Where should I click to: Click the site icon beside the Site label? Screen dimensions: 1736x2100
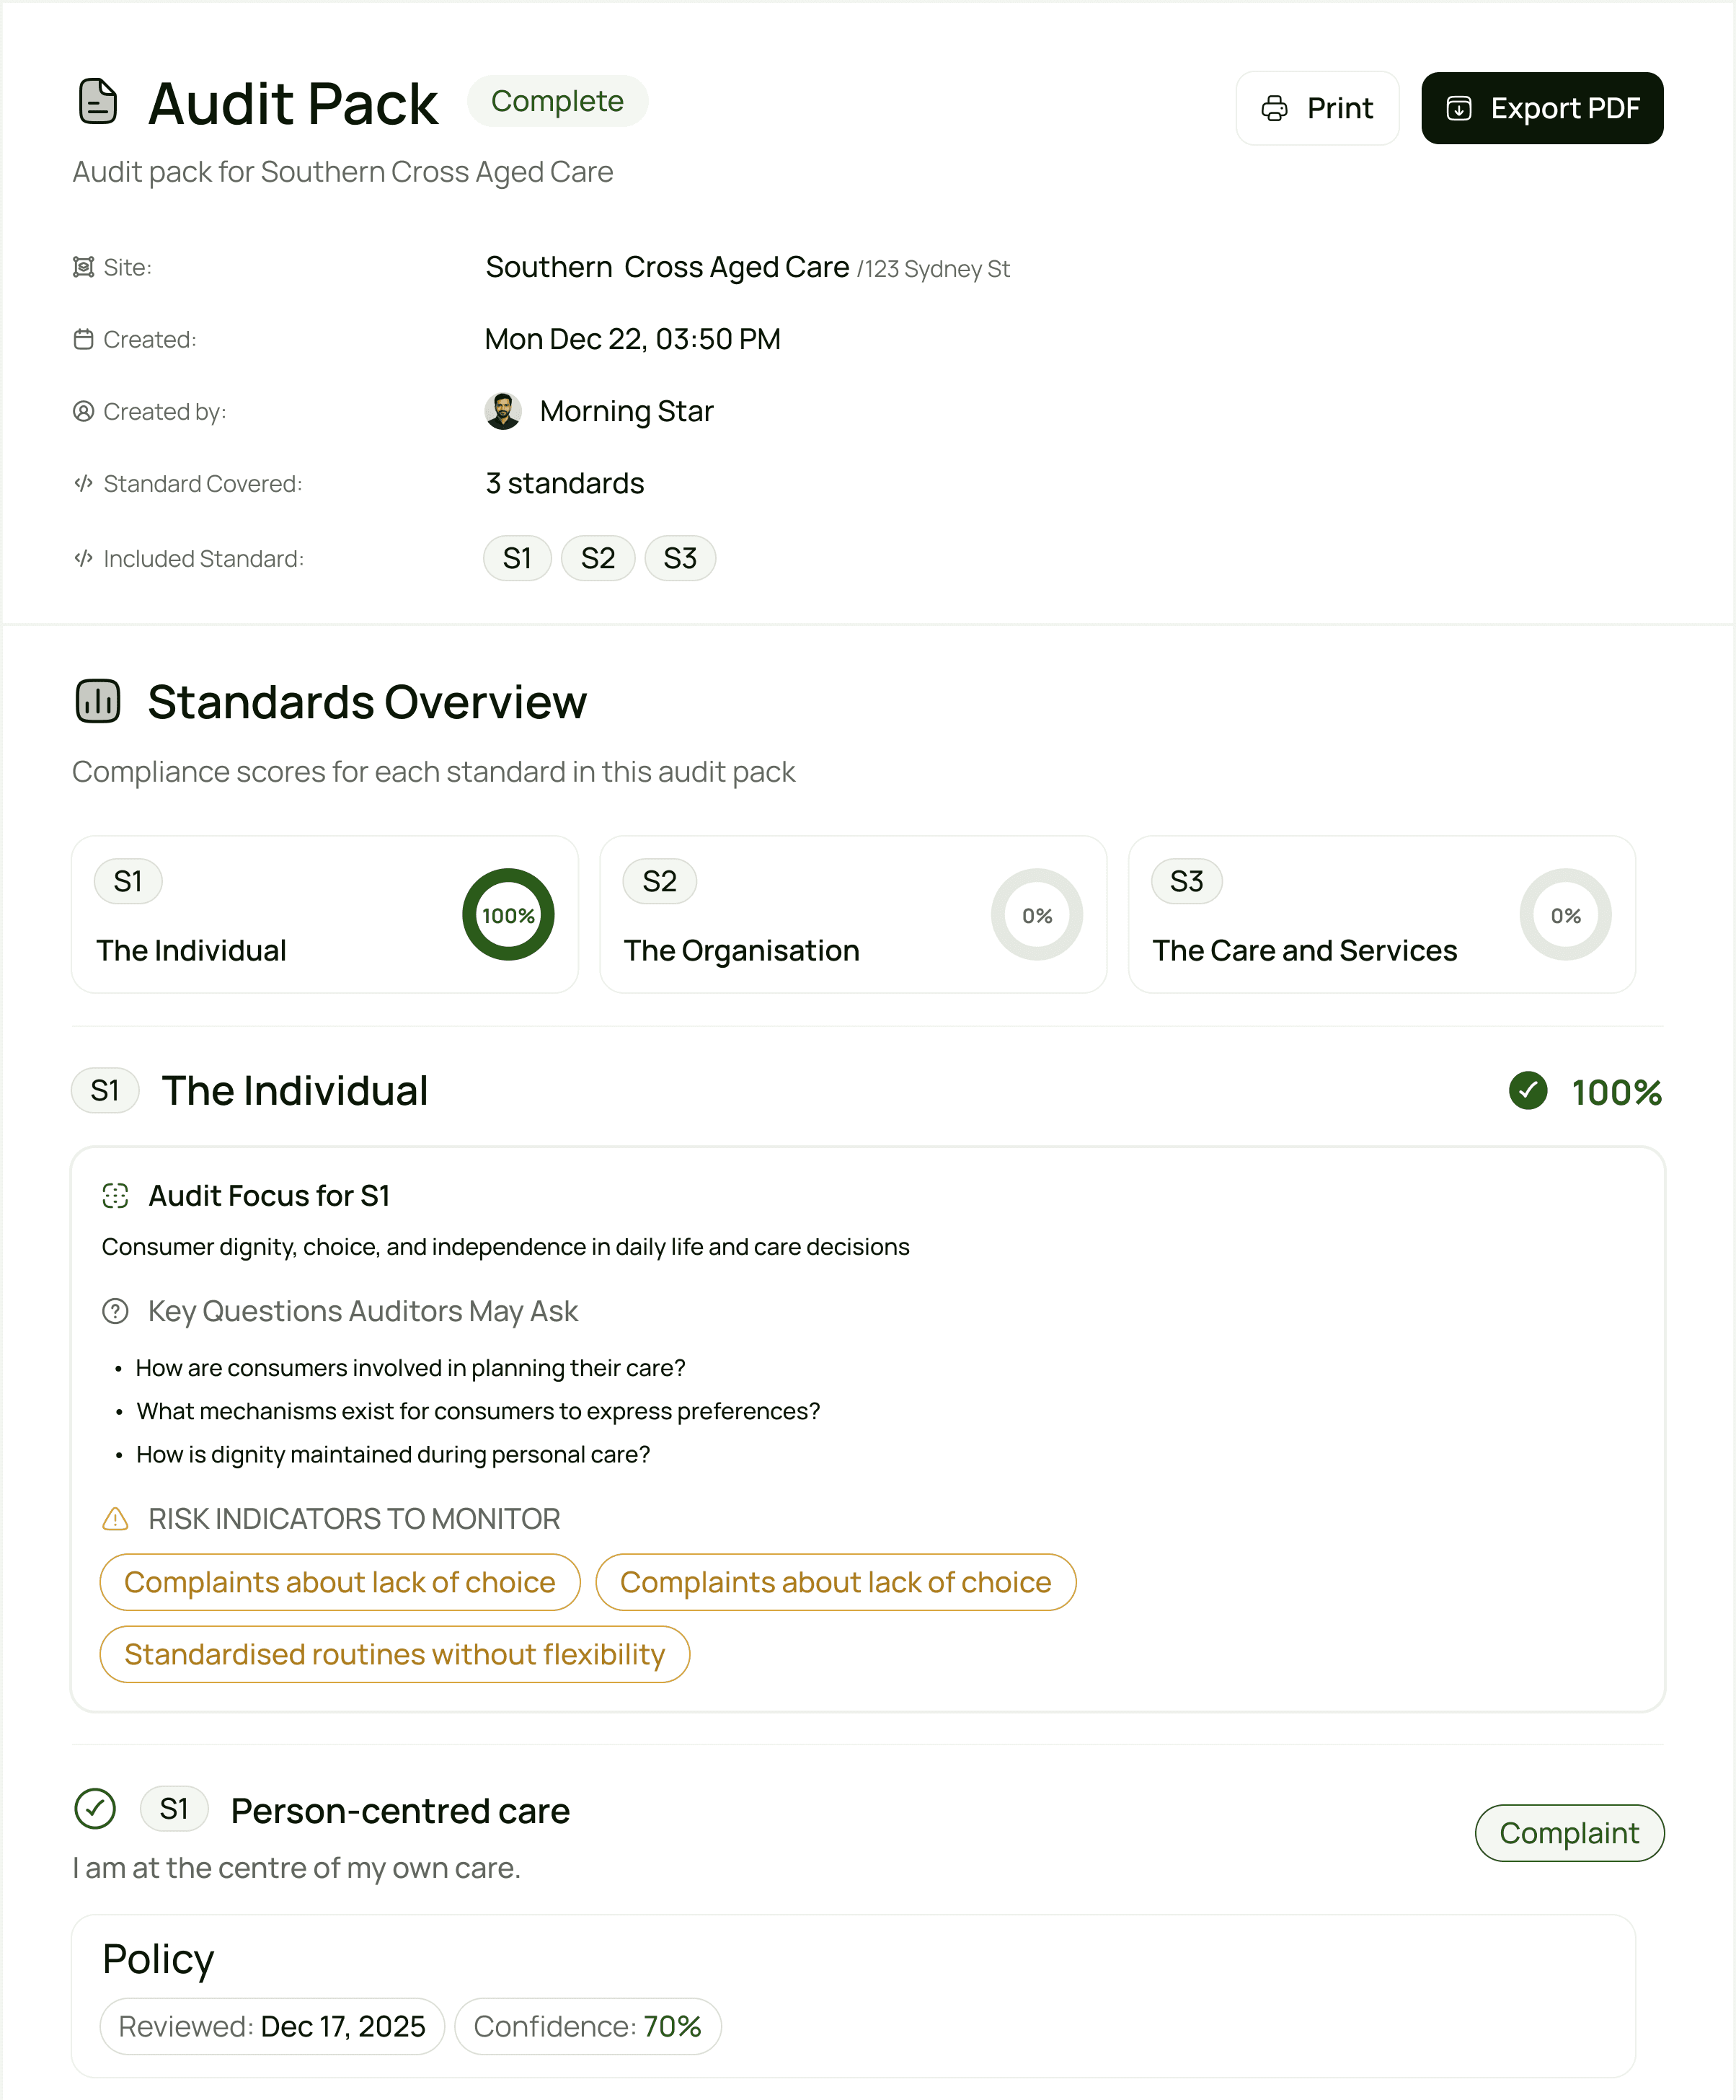point(84,267)
